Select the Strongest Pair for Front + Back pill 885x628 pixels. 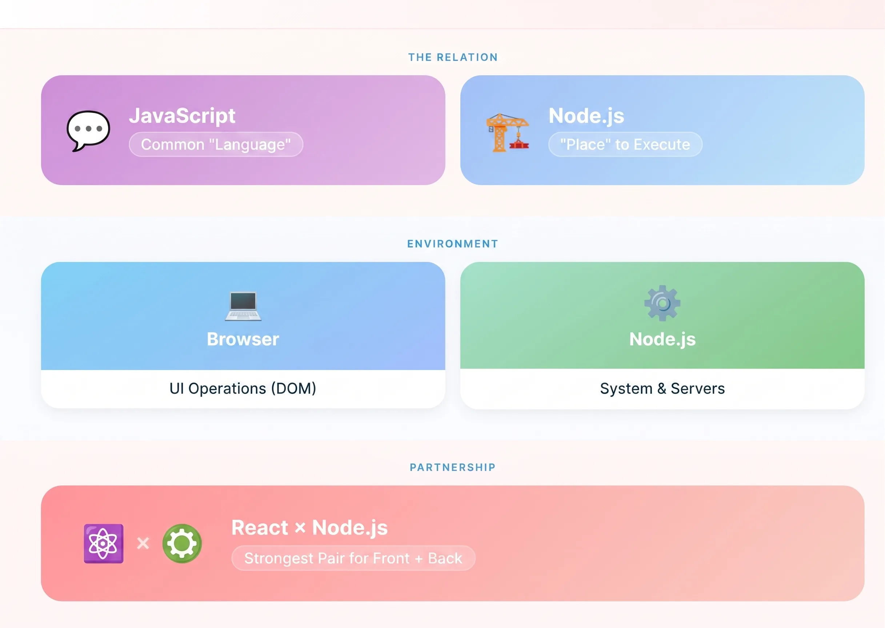coord(353,558)
